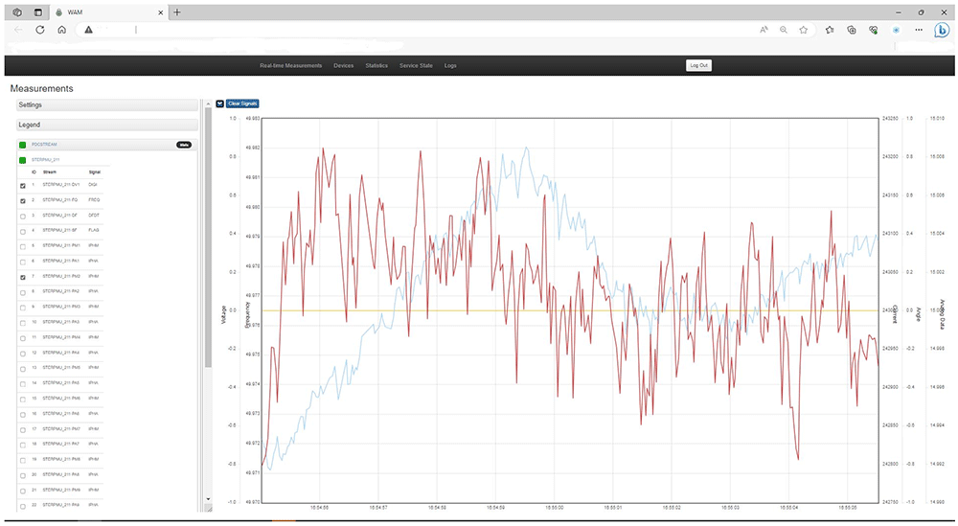The image size is (958, 526).
Task: Check signal 4 FLAG checkbox
Action: click(x=23, y=232)
